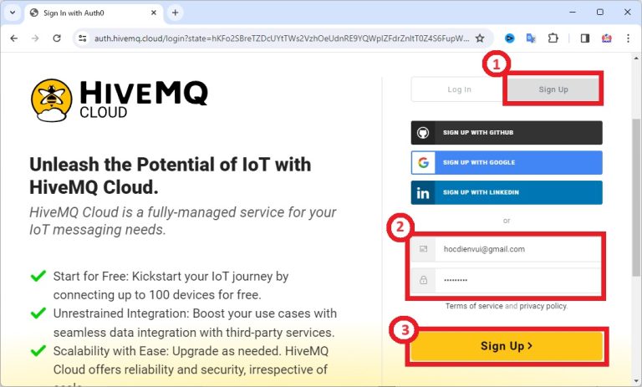The height and width of the screenshot is (387, 642).
Task: Click the HiveMQ Cloud bee logo
Action: (50, 100)
